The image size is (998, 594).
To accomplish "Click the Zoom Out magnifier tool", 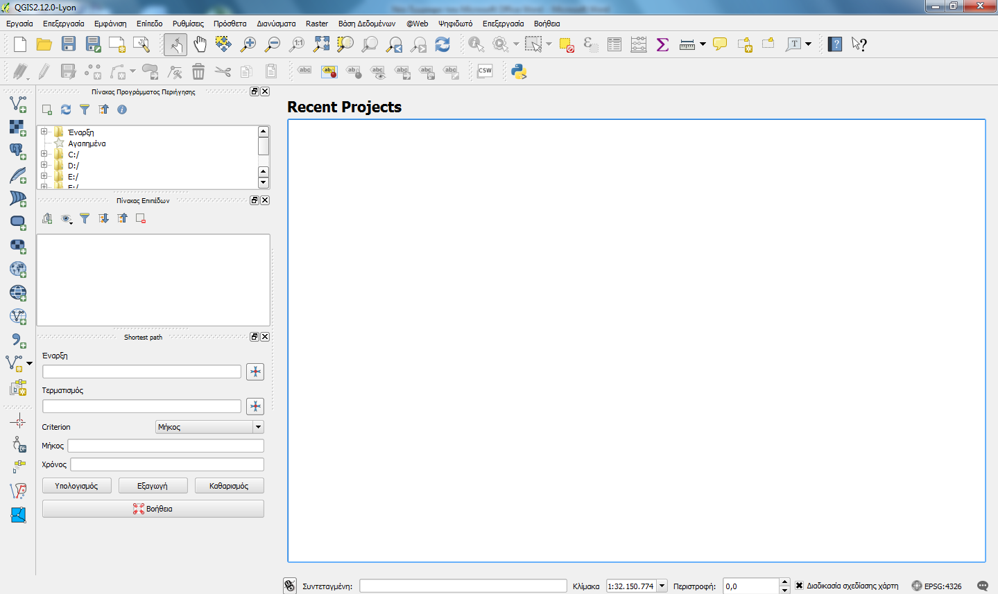I will [273, 44].
